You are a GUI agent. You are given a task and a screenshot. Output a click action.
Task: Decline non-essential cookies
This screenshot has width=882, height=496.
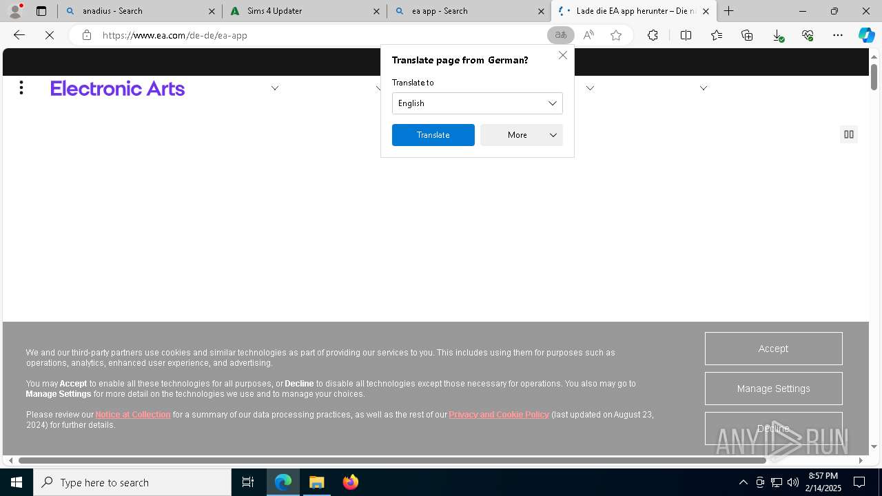coord(773,428)
